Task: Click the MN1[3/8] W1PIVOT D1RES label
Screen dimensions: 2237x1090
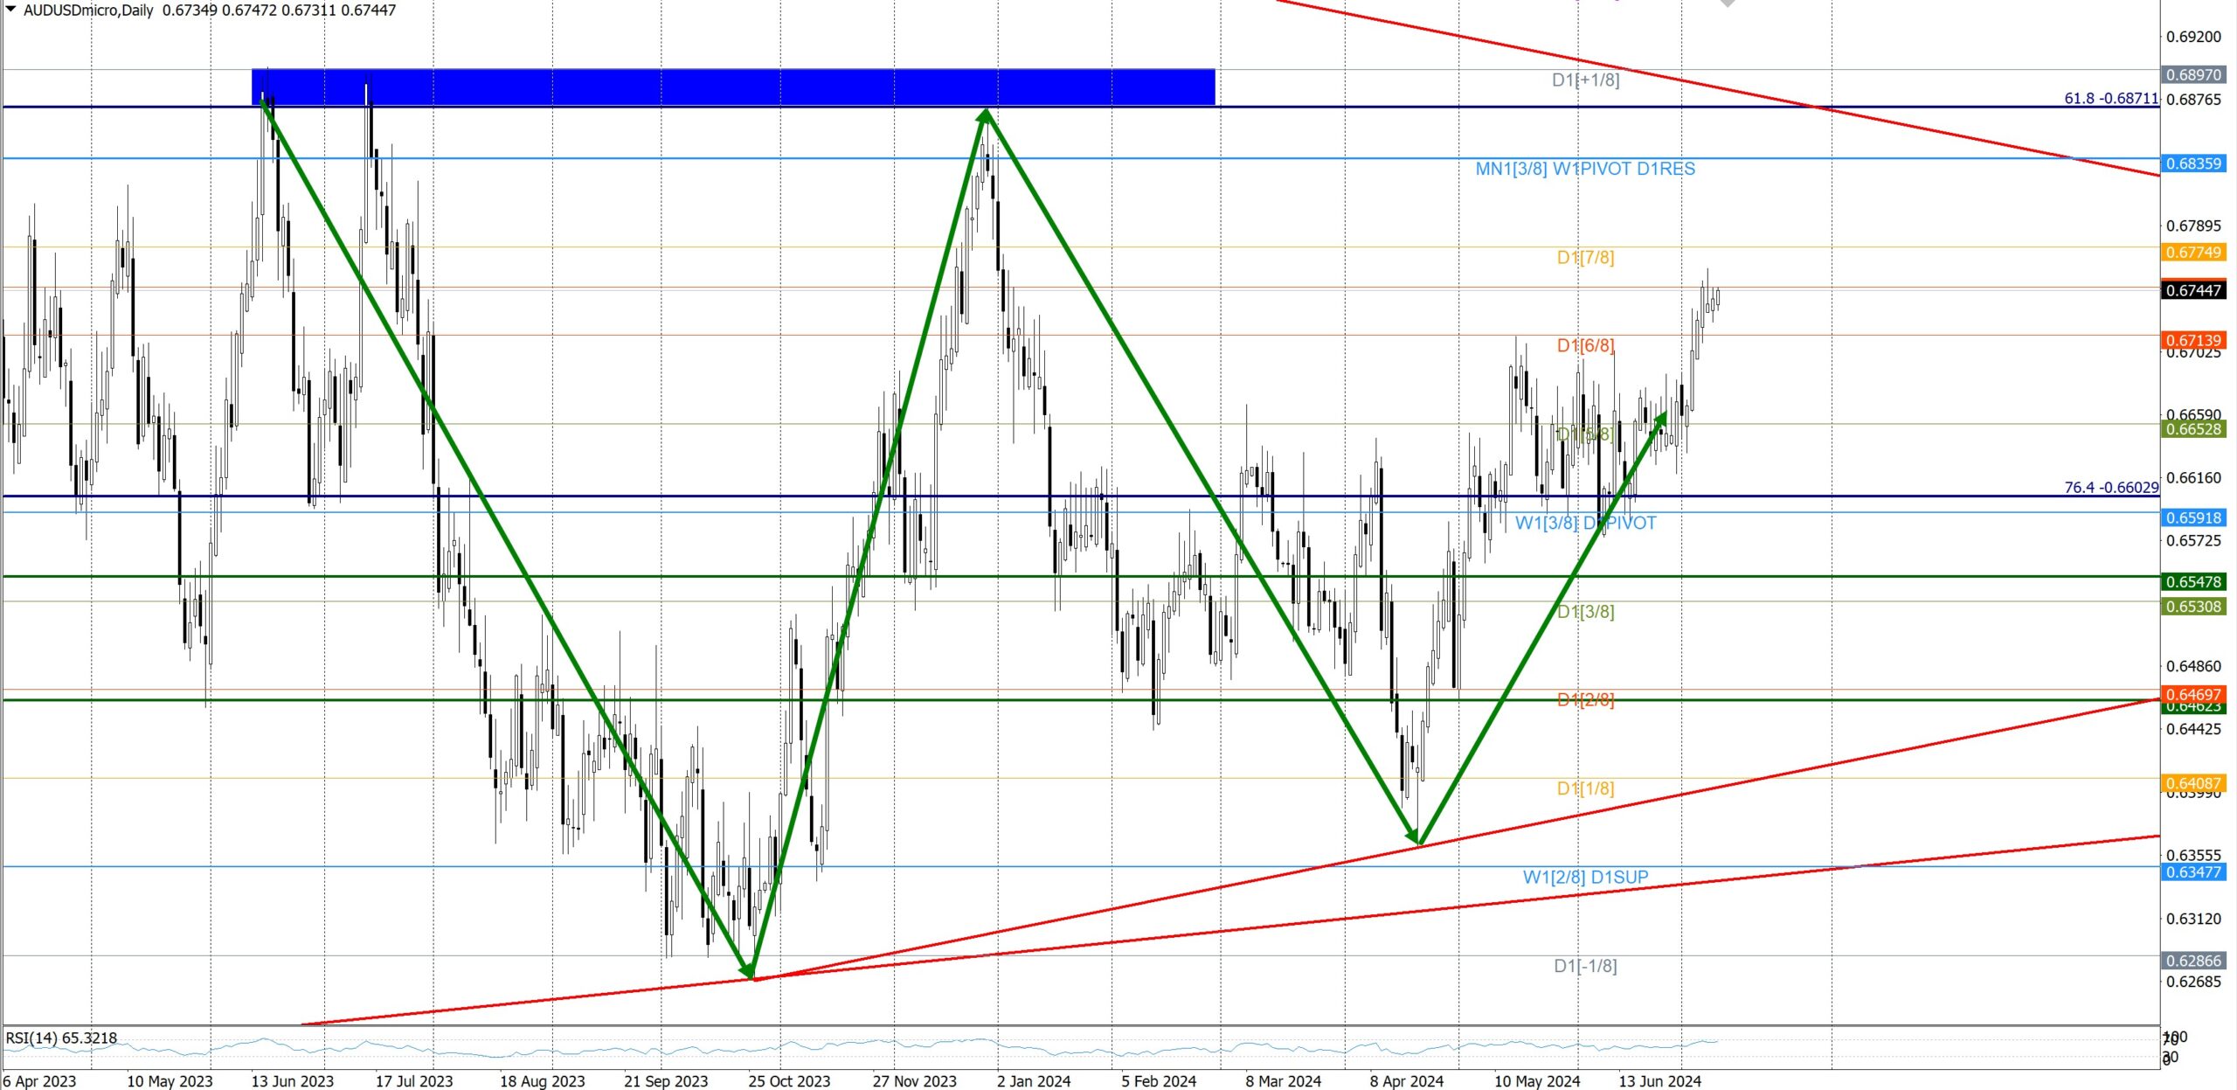Action: click(1584, 169)
